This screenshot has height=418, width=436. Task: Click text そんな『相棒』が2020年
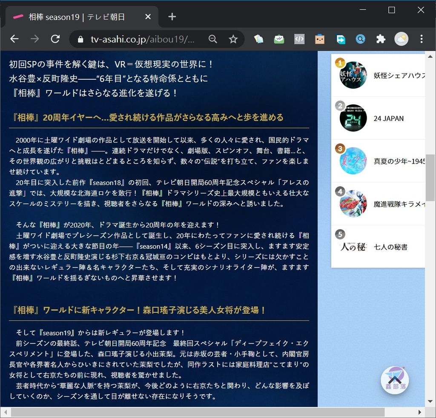coord(118,225)
